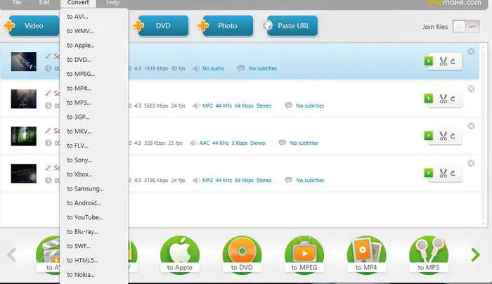Toggle the Join files switch
Viewport: 492px width, 284px height.
pos(466,27)
